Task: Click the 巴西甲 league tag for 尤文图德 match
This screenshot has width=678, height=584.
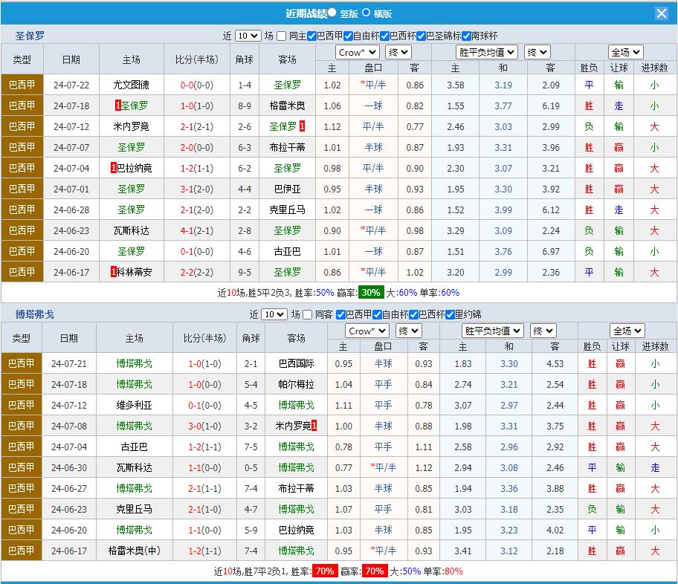Action: click(22, 85)
